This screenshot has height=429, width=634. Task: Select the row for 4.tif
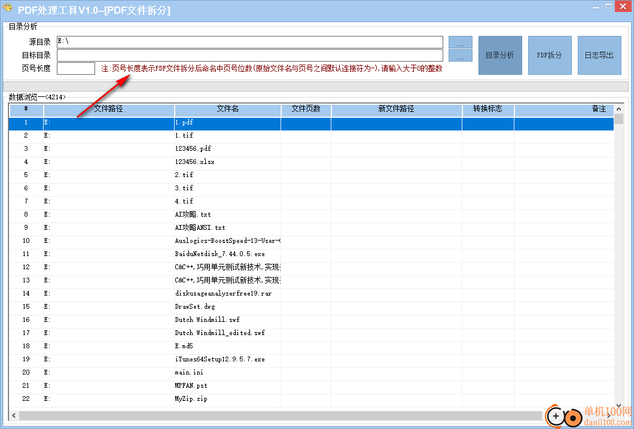(312, 202)
